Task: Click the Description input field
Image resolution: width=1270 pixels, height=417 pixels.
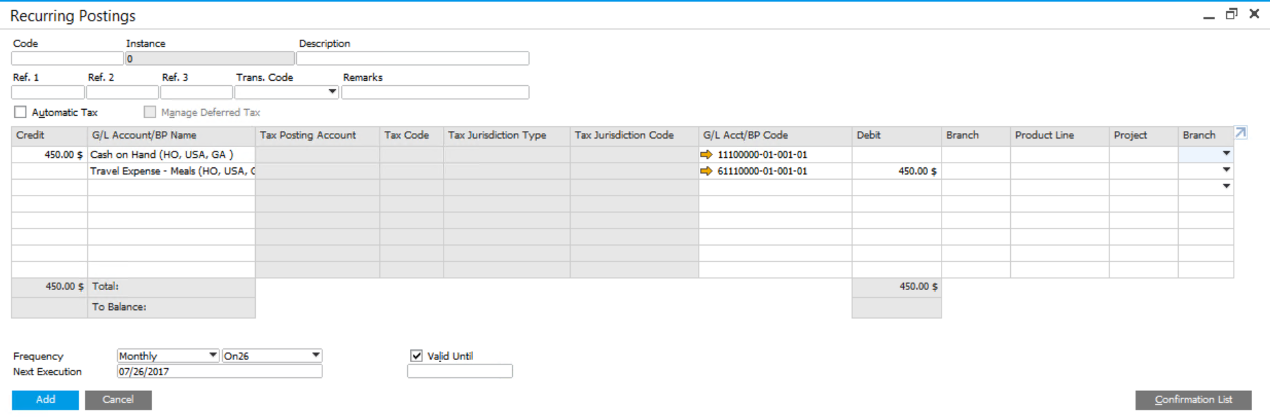Action: [x=412, y=59]
